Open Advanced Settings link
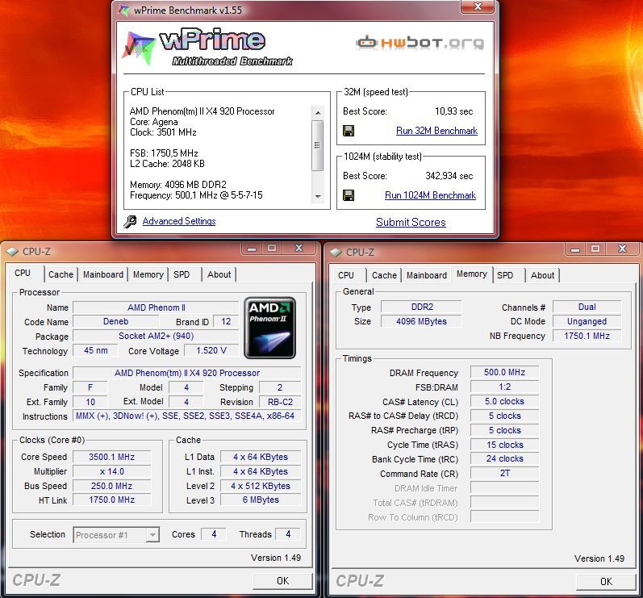643x598 pixels. pyautogui.click(x=179, y=221)
